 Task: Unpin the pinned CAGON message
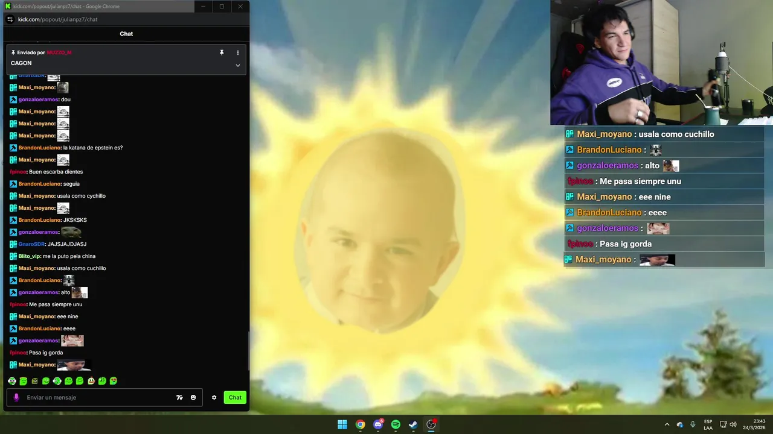(x=222, y=52)
